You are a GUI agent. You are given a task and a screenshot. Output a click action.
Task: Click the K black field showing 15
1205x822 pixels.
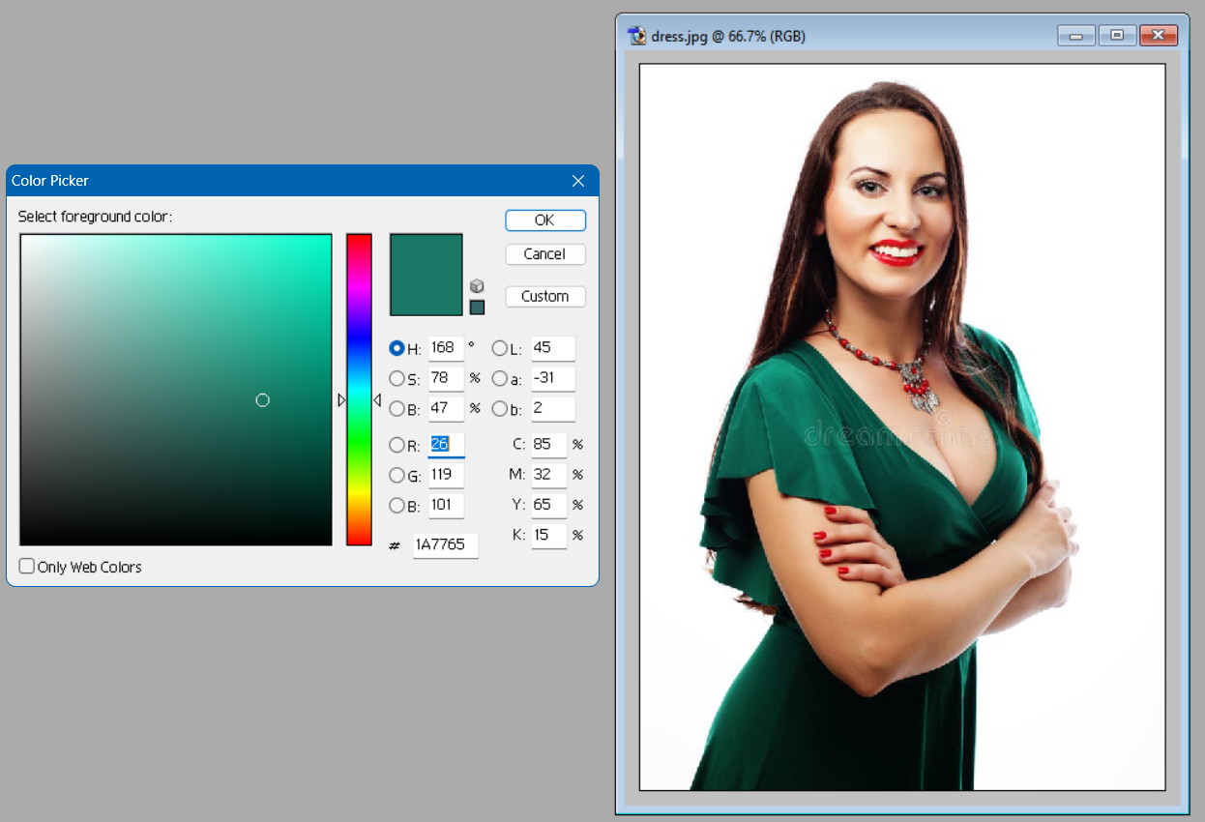click(x=548, y=535)
